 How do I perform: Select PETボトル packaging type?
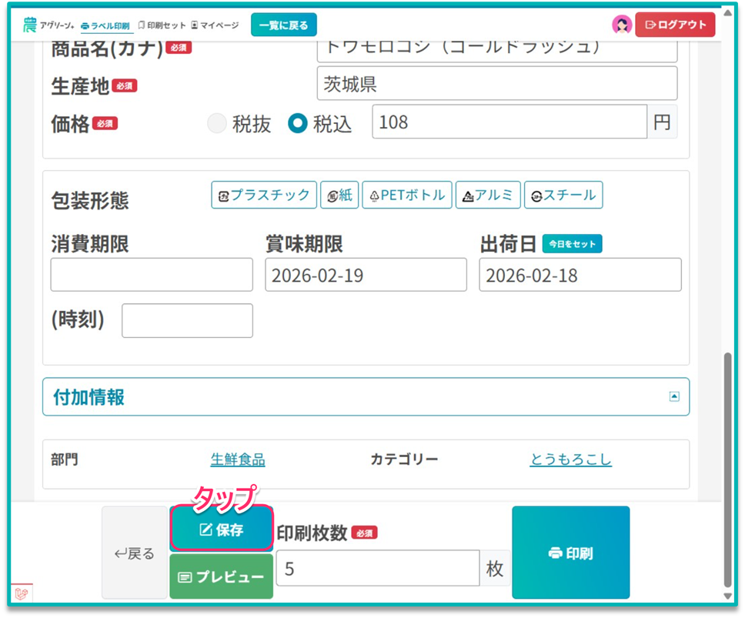[407, 195]
